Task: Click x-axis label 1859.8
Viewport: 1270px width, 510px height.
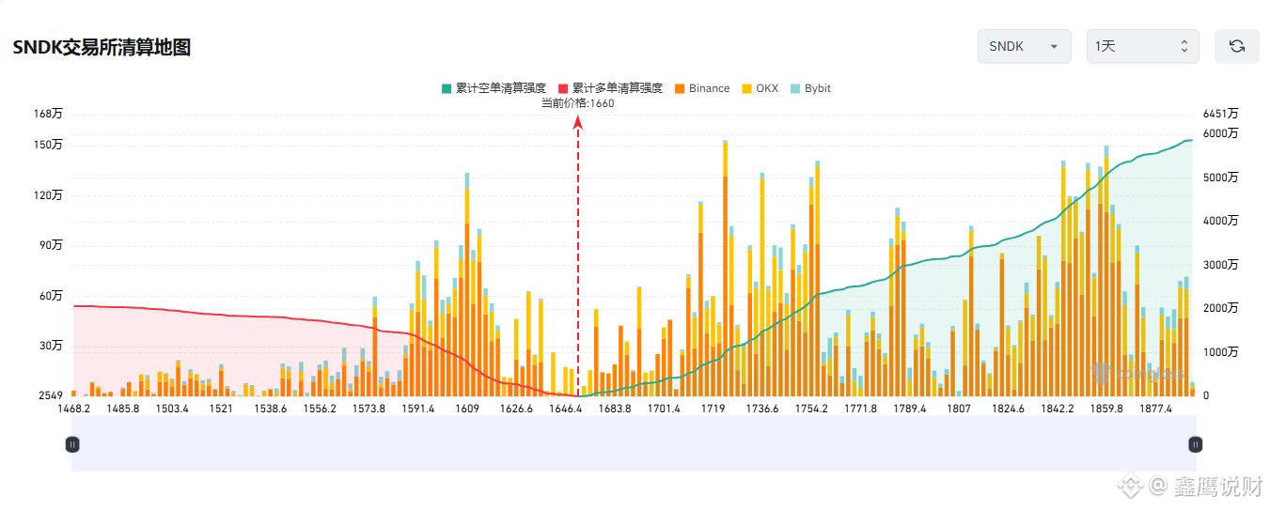Action: tap(1106, 409)
